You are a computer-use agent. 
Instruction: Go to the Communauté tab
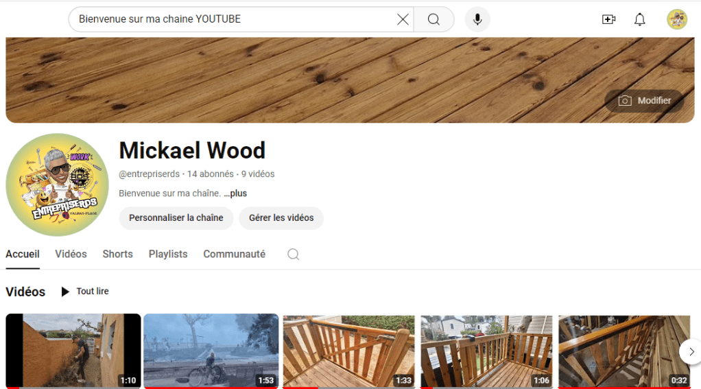(234, 254)
